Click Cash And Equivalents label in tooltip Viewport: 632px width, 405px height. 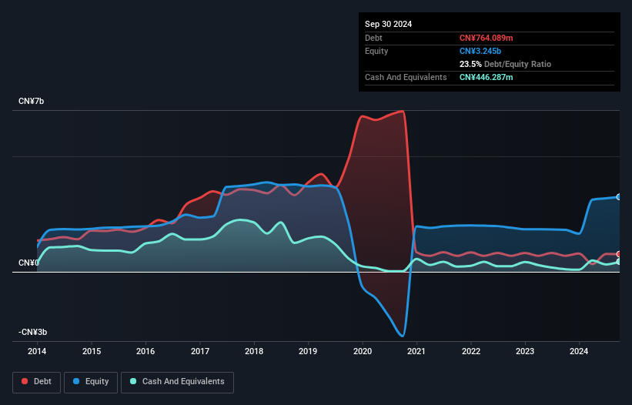coord(406,77)
